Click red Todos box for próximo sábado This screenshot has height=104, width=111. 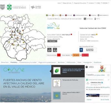85,55
